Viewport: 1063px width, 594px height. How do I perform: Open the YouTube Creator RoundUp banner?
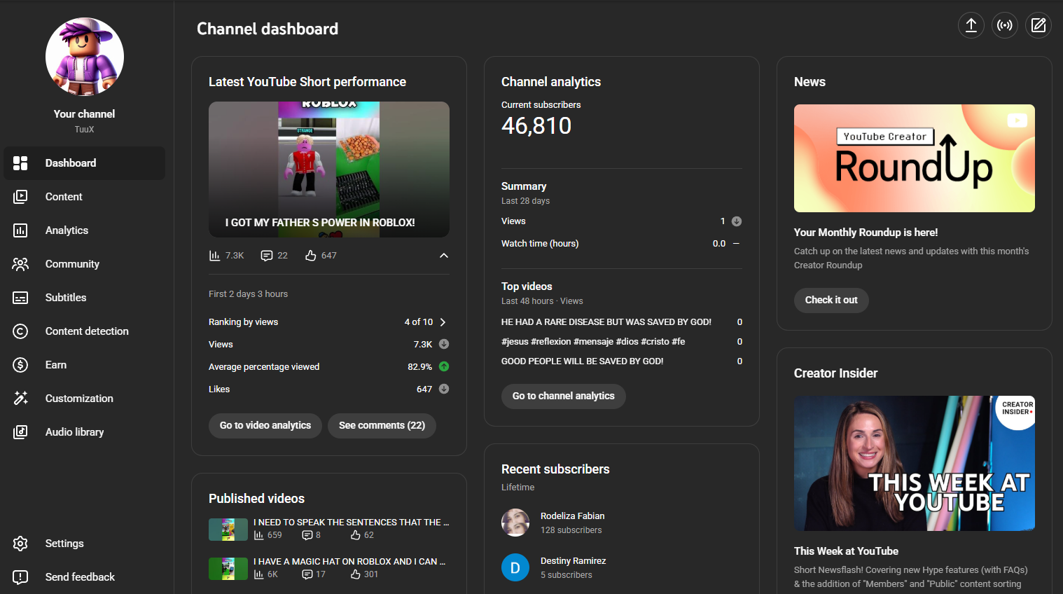[915, 158]
